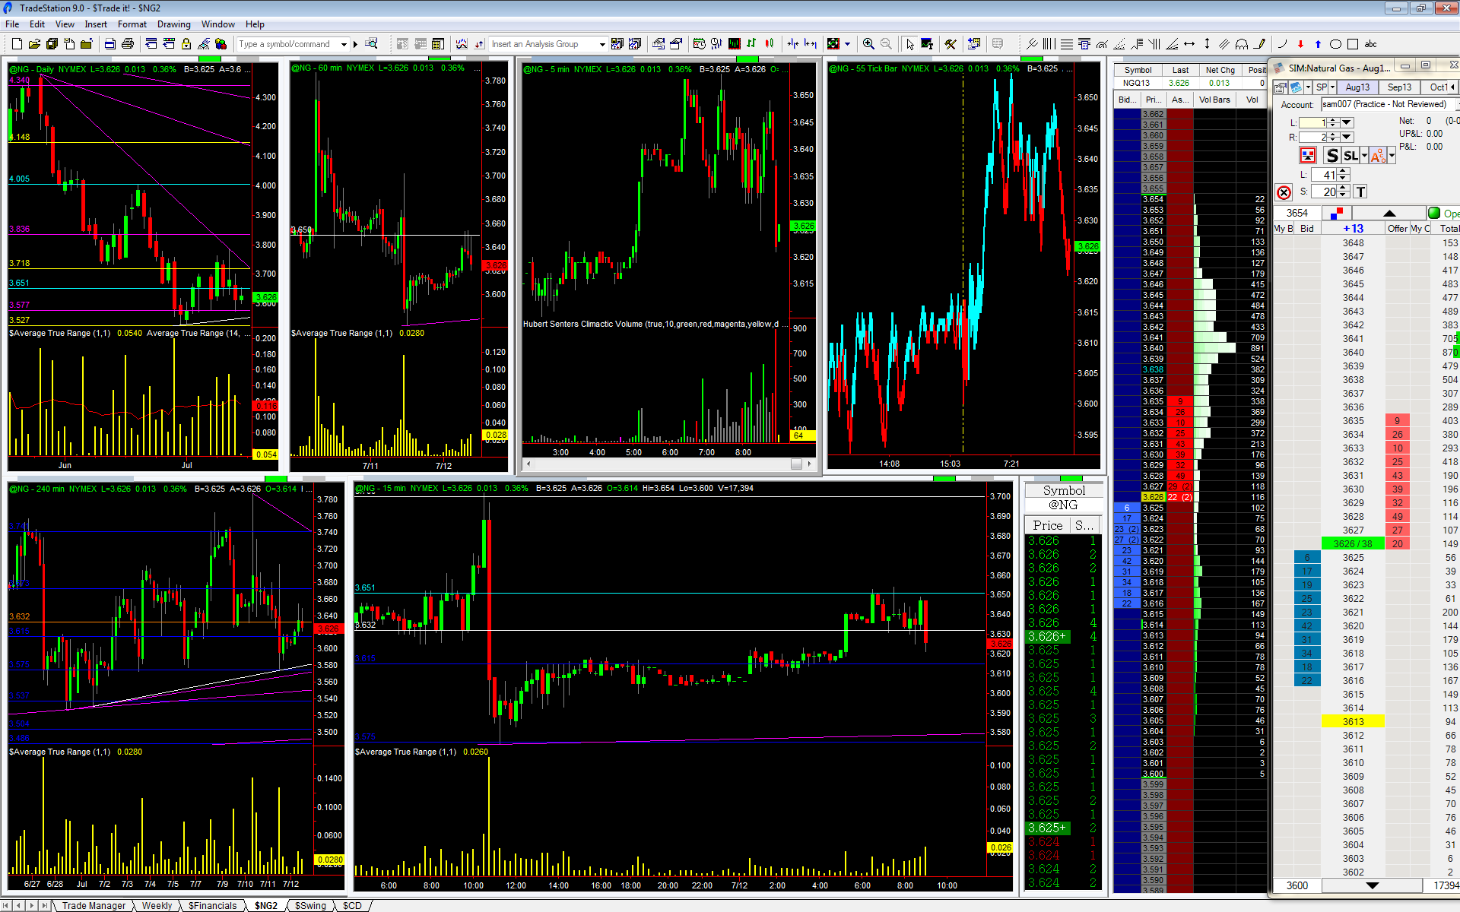Screen dimensions: 1460x912
Task: Click the hammer tools icon
Action: tap(951, 44)
